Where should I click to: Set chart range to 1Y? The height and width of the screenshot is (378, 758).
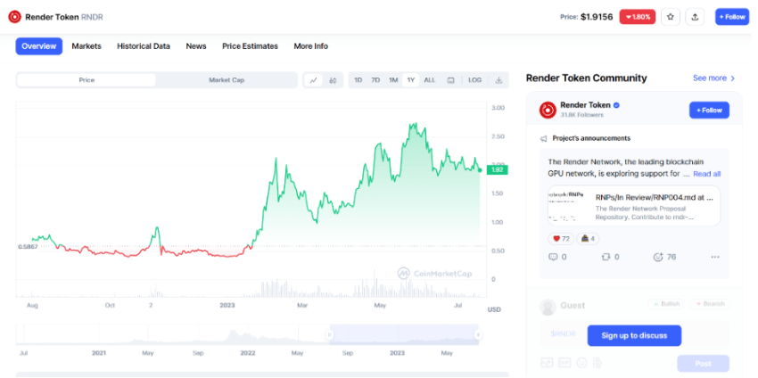pyautogui.click(x=411, y=80)
